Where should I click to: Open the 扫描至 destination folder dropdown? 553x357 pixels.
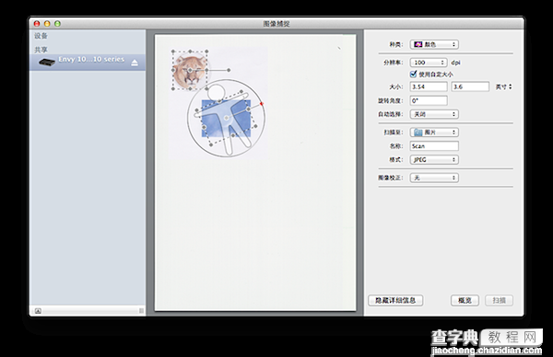[434, 132]
